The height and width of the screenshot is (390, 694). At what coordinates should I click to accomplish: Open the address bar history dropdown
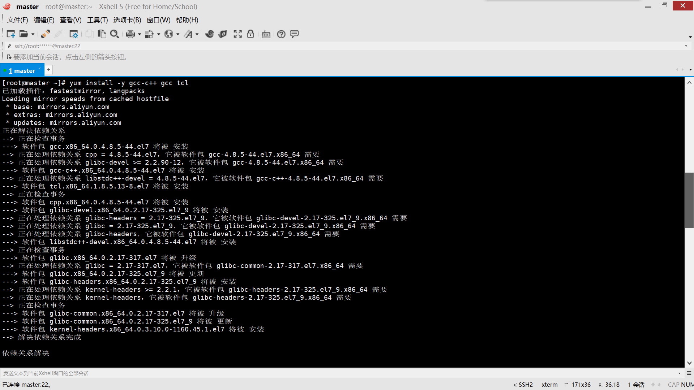pos(686,46)
